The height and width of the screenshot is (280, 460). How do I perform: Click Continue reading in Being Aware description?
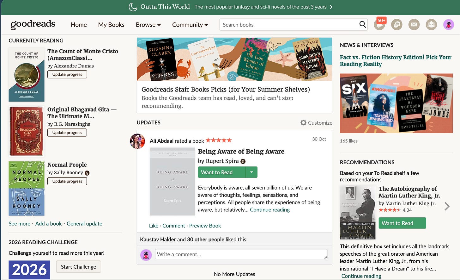point(270,210)
